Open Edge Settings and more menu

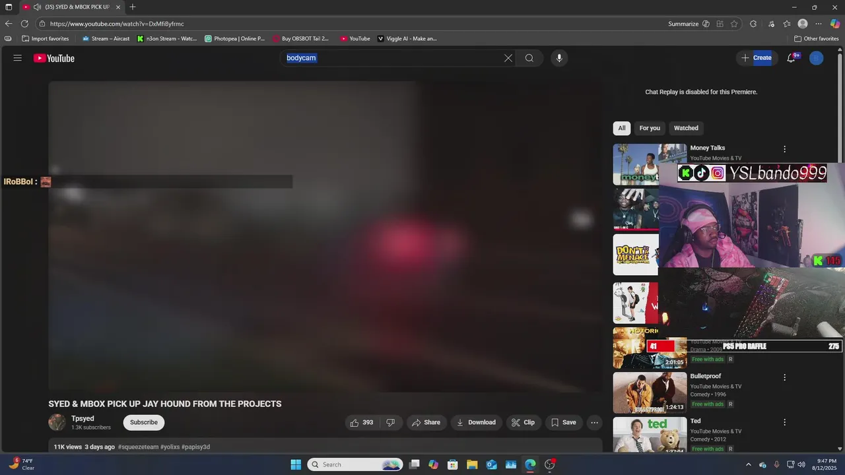point(819,24)
